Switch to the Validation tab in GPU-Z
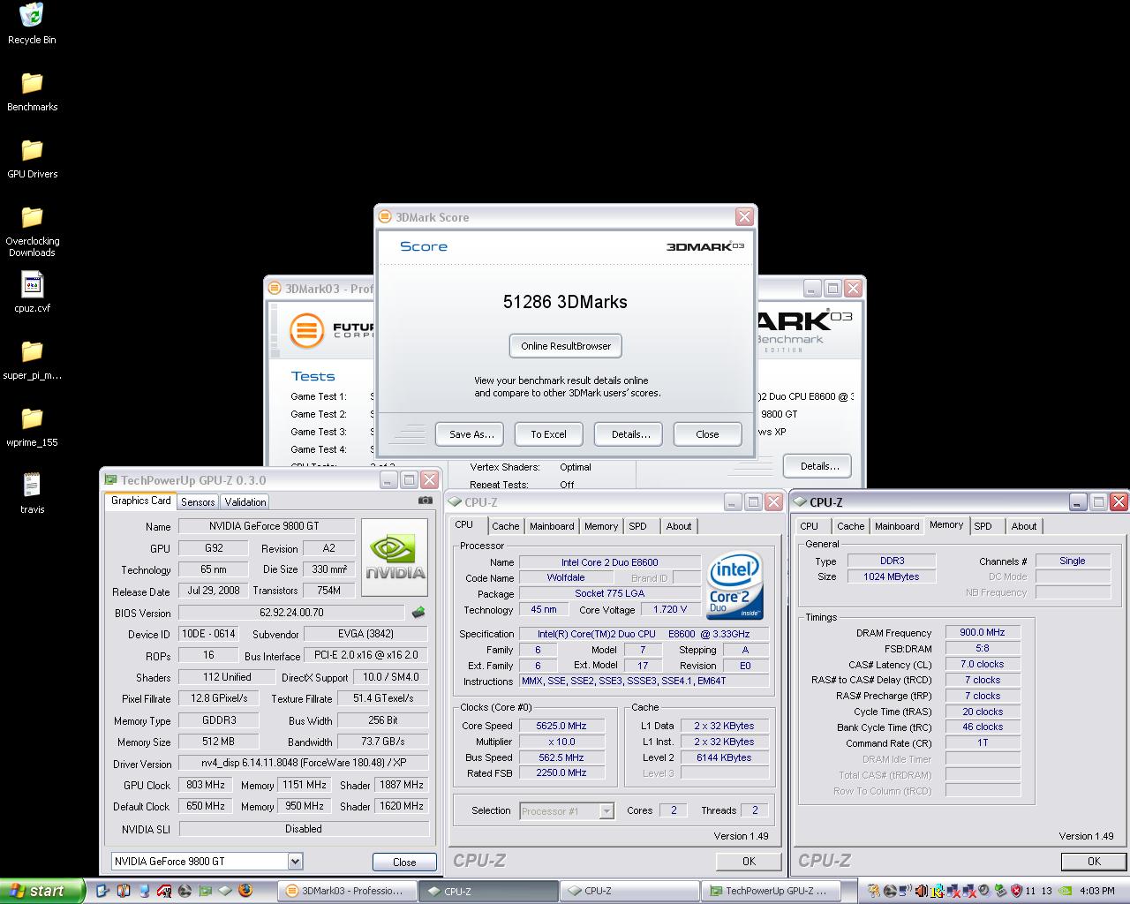Screen dimensions: 1130x904 (x=245, y=501)
